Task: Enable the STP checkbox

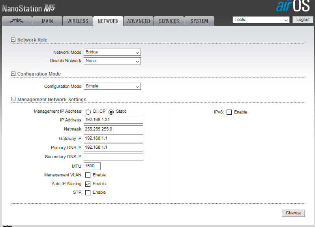Action: 88,193
